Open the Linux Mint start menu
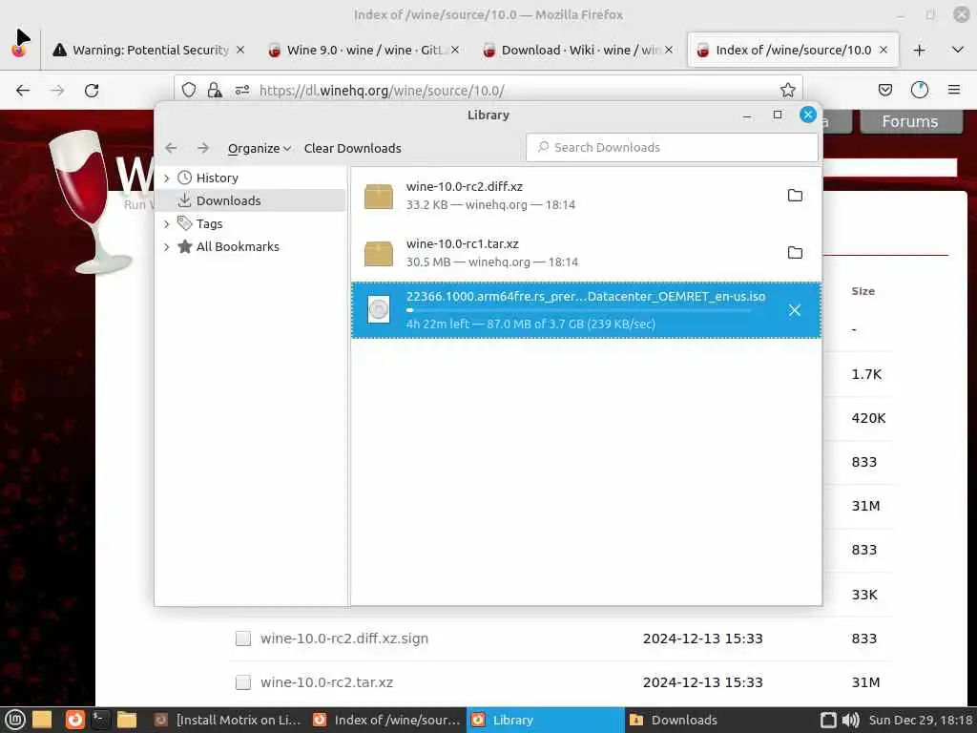Screen dimensions: 977x733 tap(15, 720)
